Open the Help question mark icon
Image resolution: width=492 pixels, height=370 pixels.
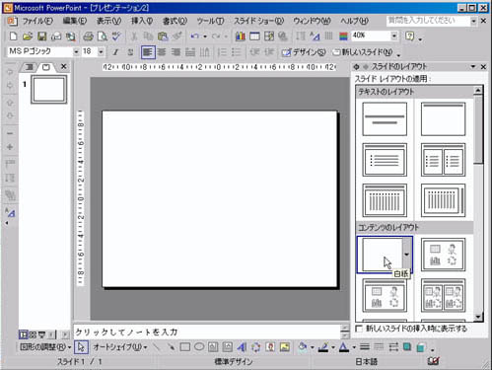point(409,37)
